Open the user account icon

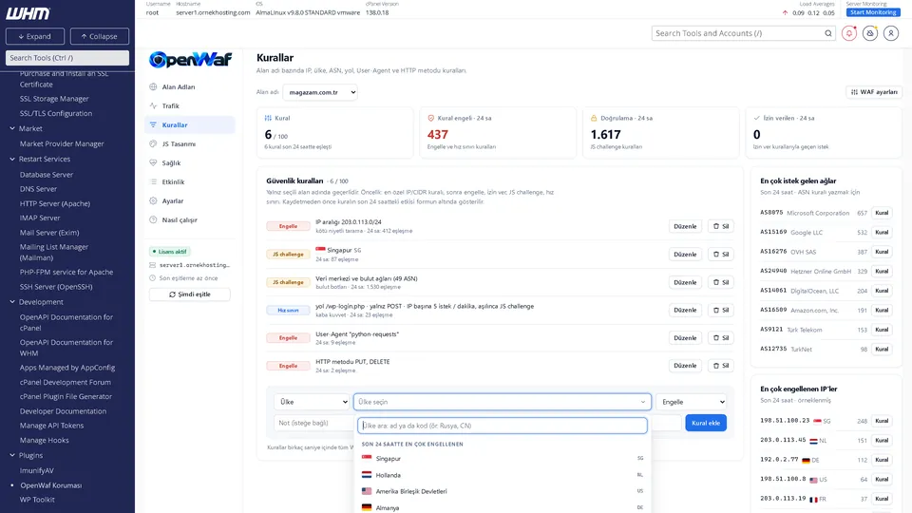coord(890,33)
